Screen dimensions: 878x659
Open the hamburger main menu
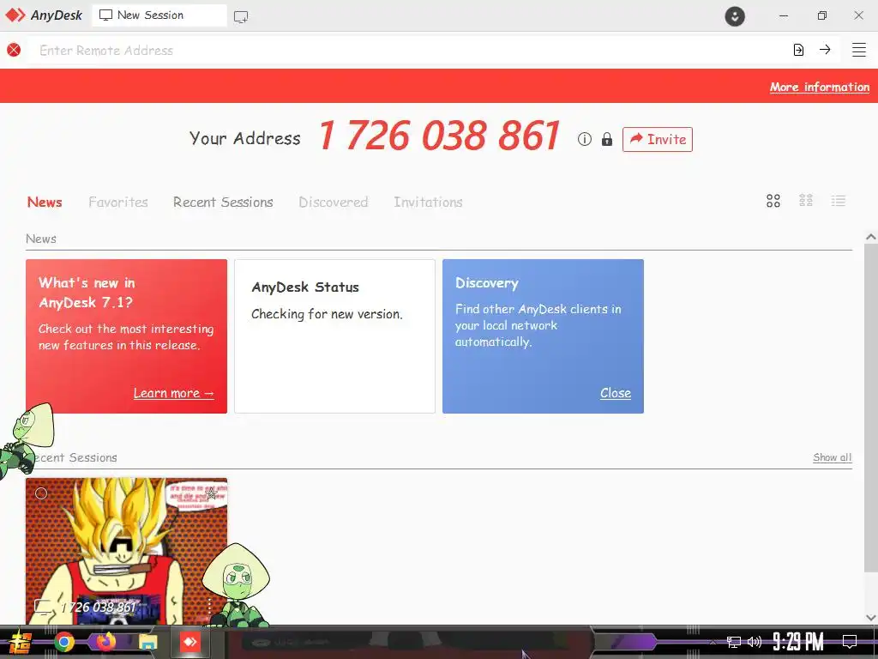click(x=859, y=50)
